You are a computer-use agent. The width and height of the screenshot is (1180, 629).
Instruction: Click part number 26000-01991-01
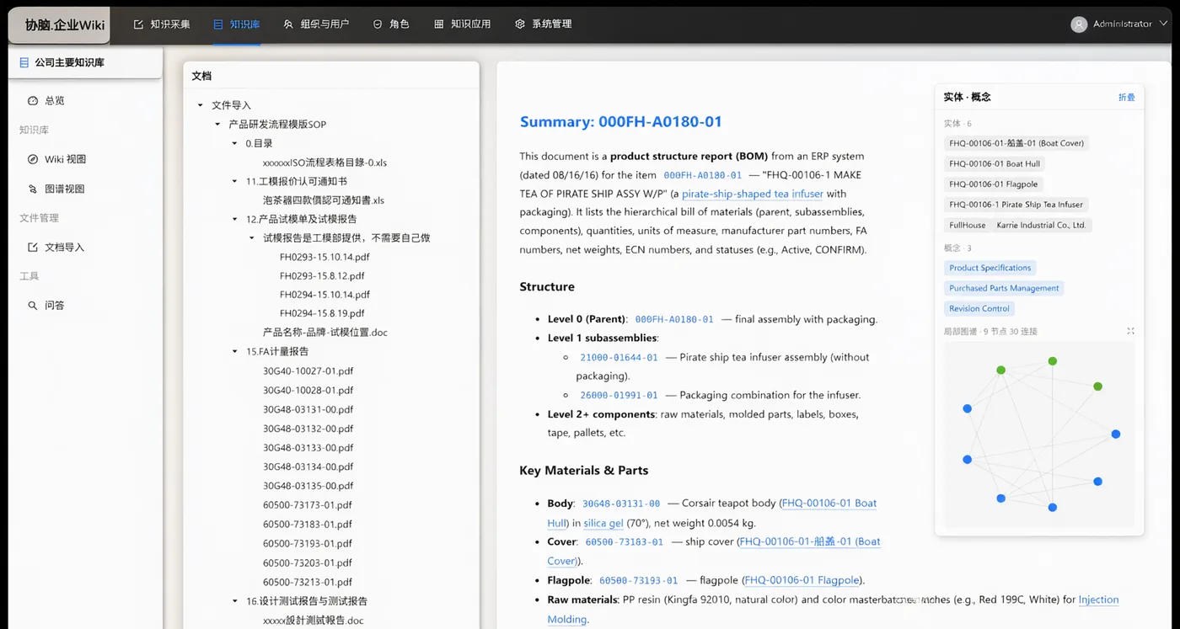(619, 395)
